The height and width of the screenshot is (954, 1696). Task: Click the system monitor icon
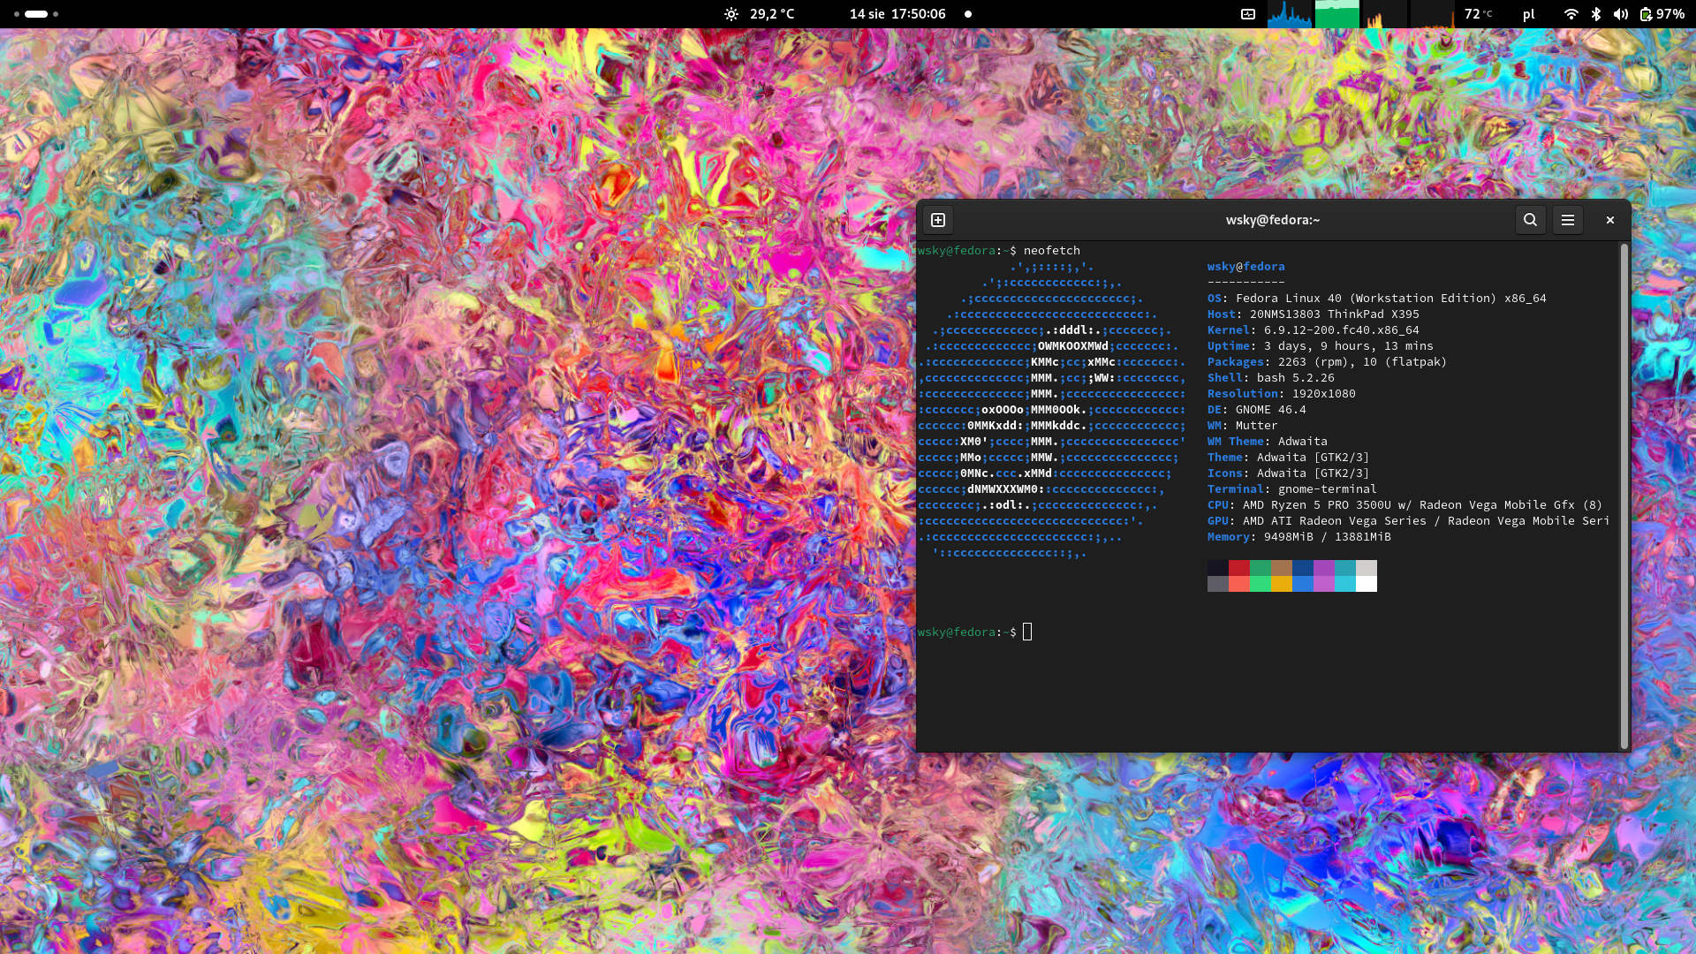(x=1248, y=14)
